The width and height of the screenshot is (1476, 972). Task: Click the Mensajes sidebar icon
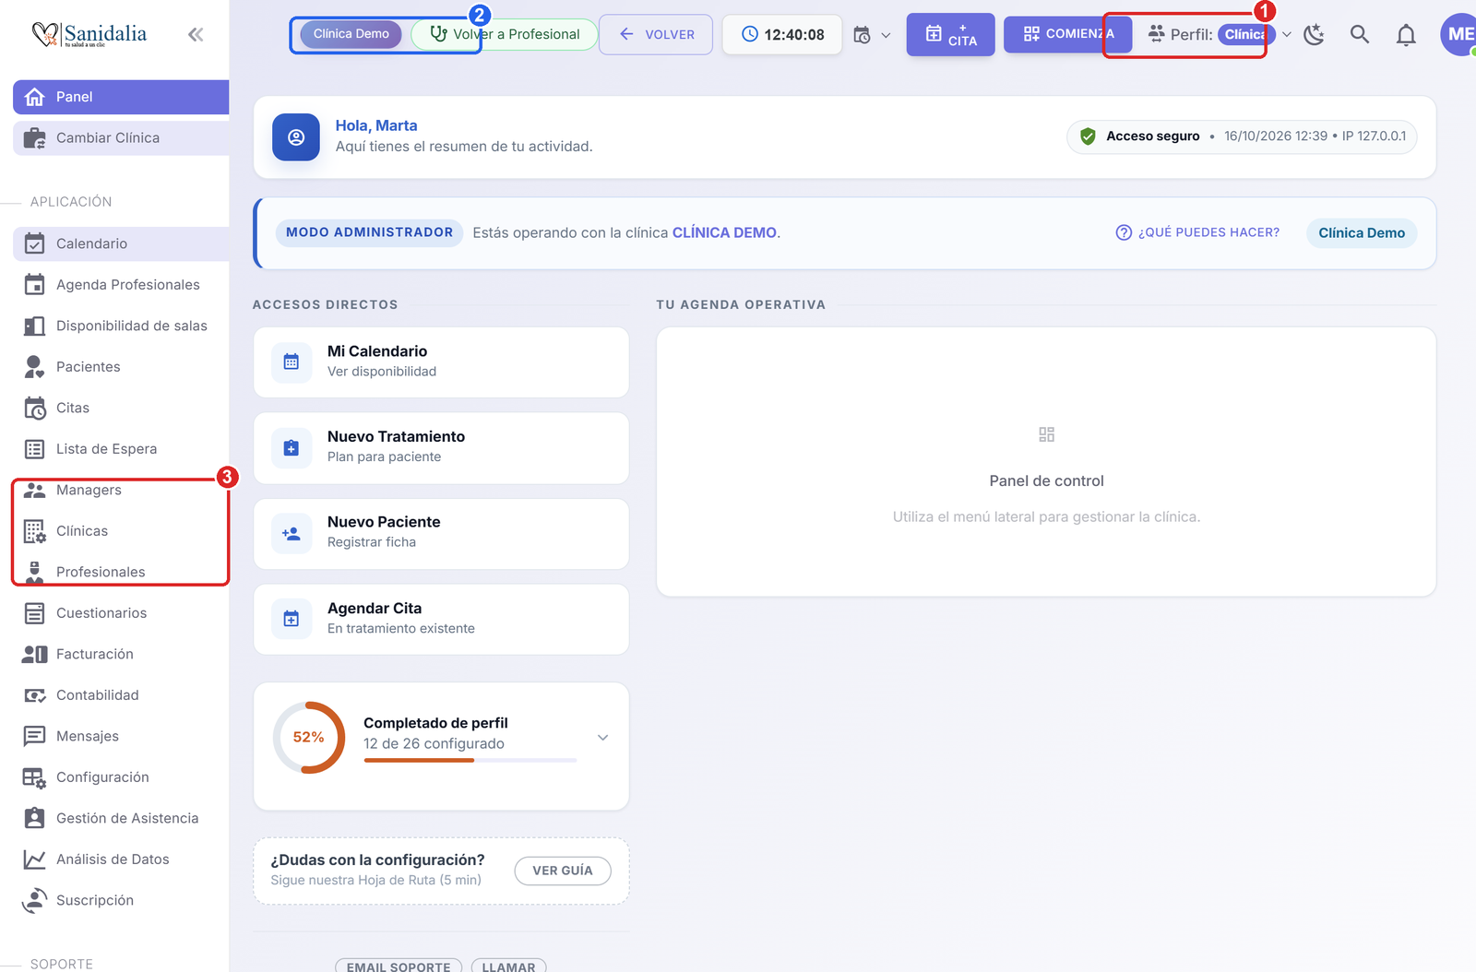[34, 736]
